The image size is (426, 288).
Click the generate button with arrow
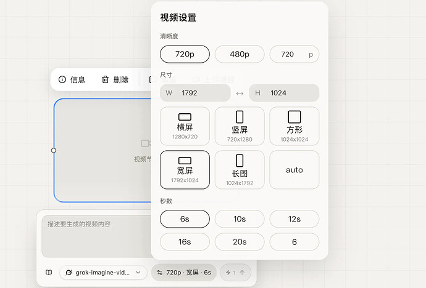click(235, 273)
